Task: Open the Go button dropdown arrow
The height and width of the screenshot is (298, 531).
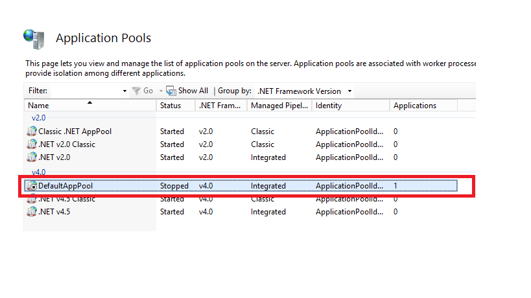Action: [161, 91]
